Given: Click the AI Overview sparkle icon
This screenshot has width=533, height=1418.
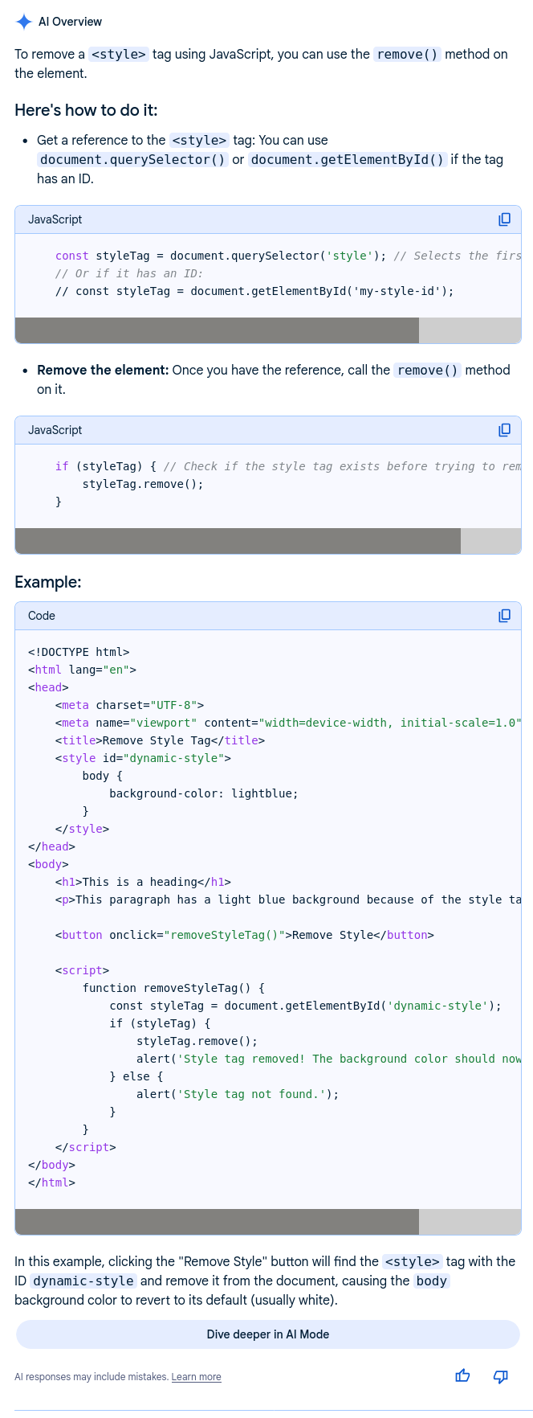Looking at the screenshot, I should point(24,22).
